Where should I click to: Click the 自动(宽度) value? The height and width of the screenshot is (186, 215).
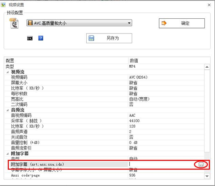click(x=139, y=99)
